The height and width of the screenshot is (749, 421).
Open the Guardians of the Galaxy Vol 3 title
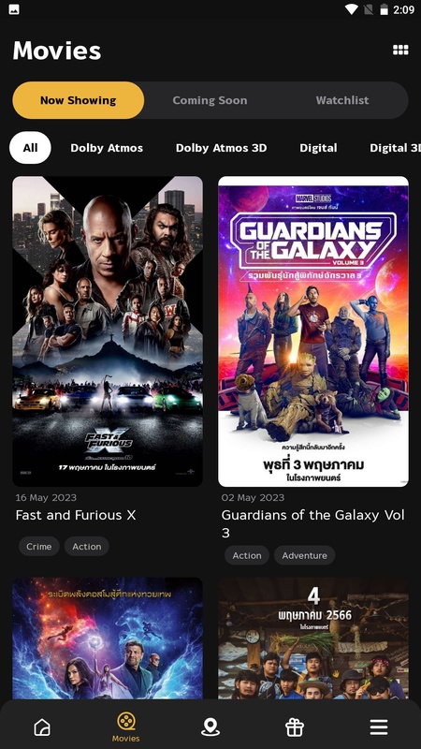[x=313, y=523]
